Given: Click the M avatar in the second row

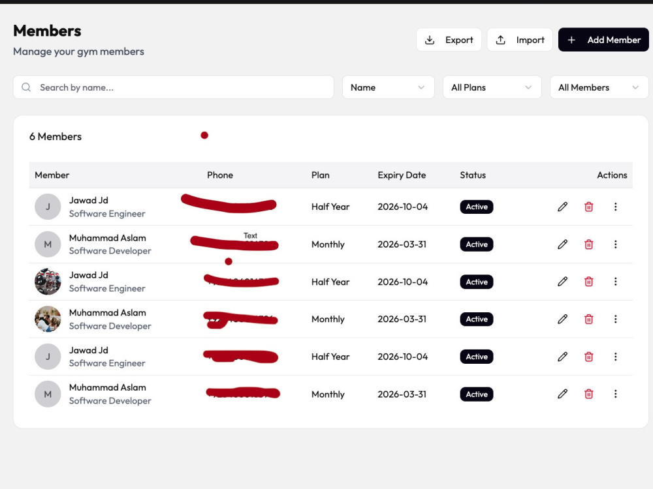Looking at the screenshot, I should 48,244.
